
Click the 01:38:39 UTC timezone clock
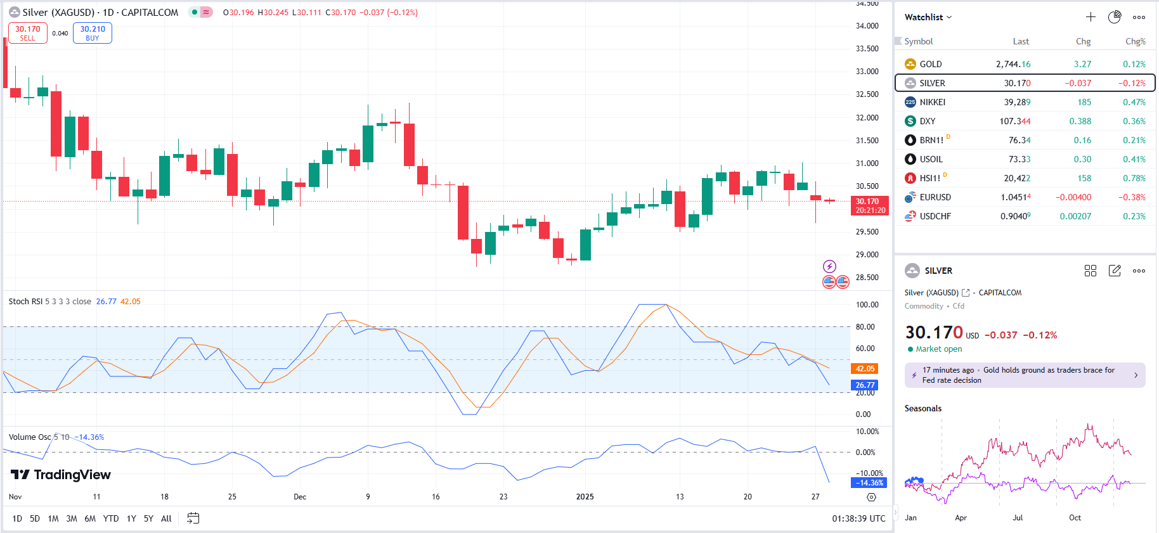(x=858, y=518)
